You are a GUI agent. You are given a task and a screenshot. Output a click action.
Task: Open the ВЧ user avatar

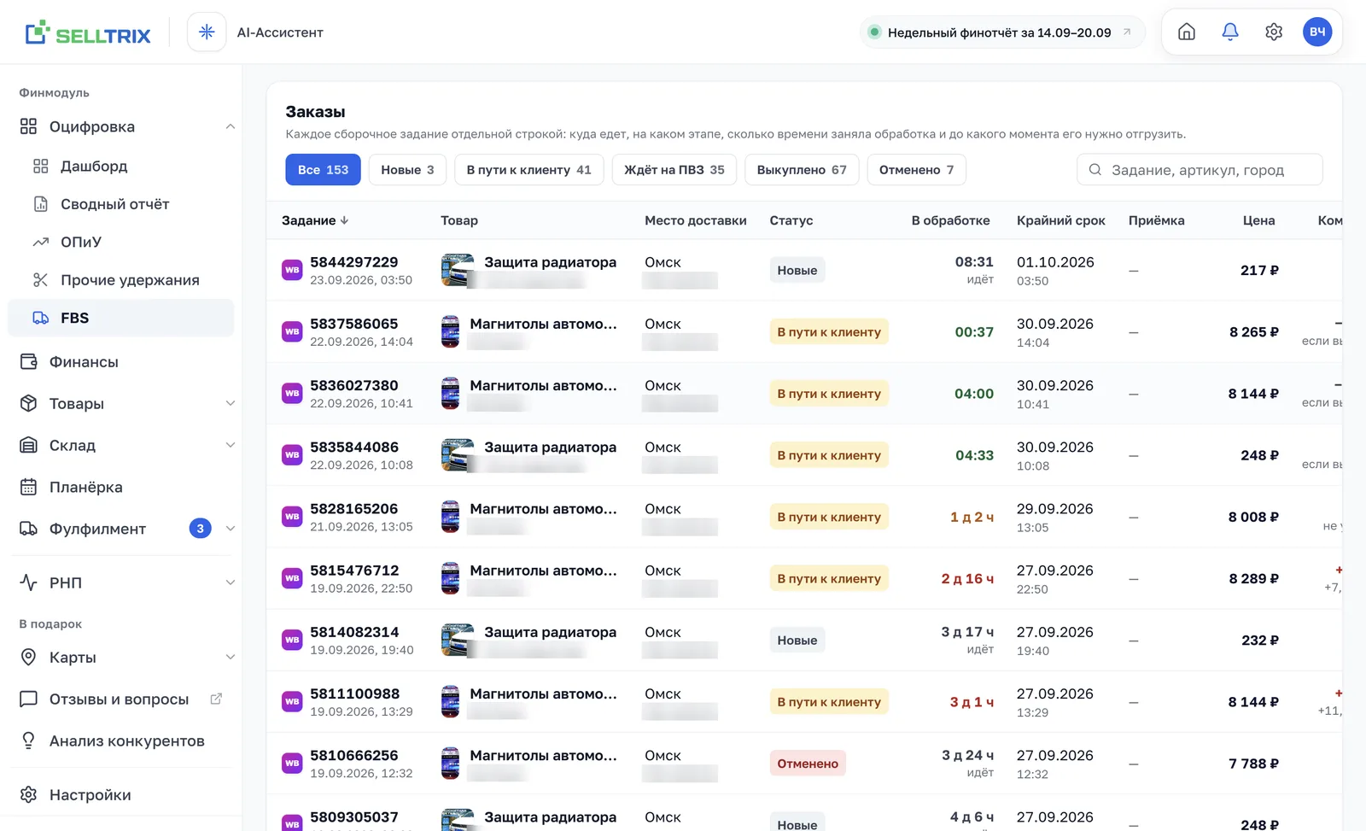click(x=1317, y=32)
